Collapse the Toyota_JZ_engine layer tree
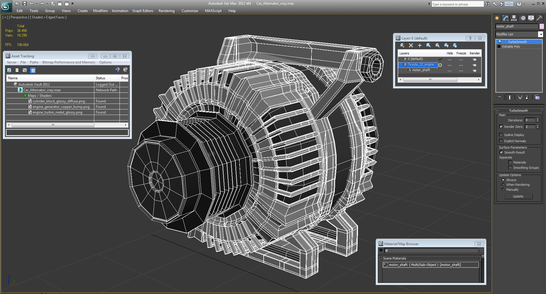The image size is (546, 294). coord(400,65)
